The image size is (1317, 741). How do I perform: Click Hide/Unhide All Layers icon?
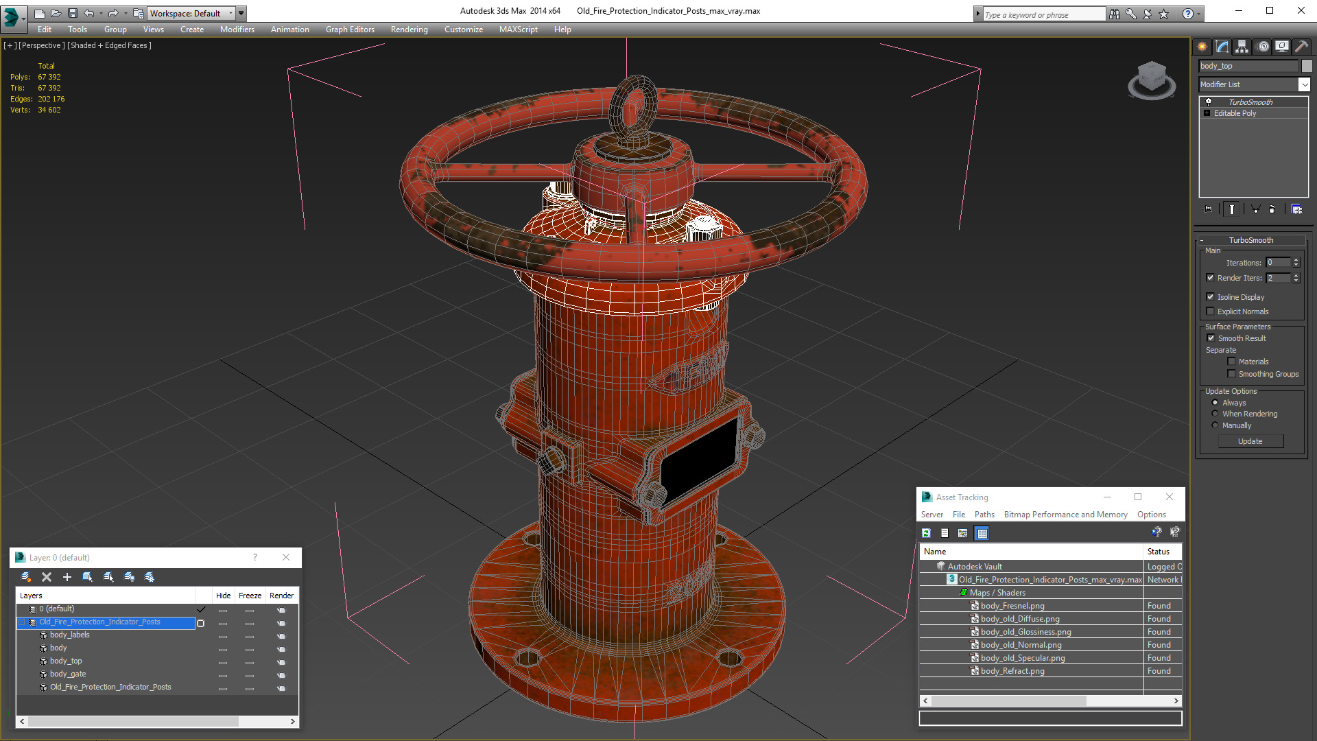tap(129, 577)
